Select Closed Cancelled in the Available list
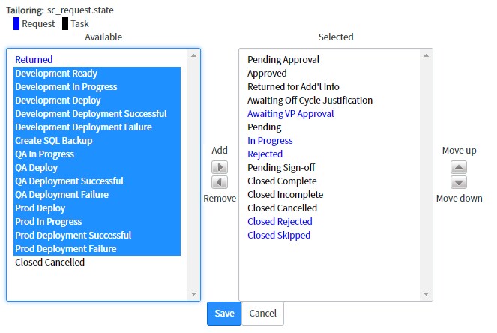This screenshot has height=333, width=497. pyautogui.click(x=97, y=262)
